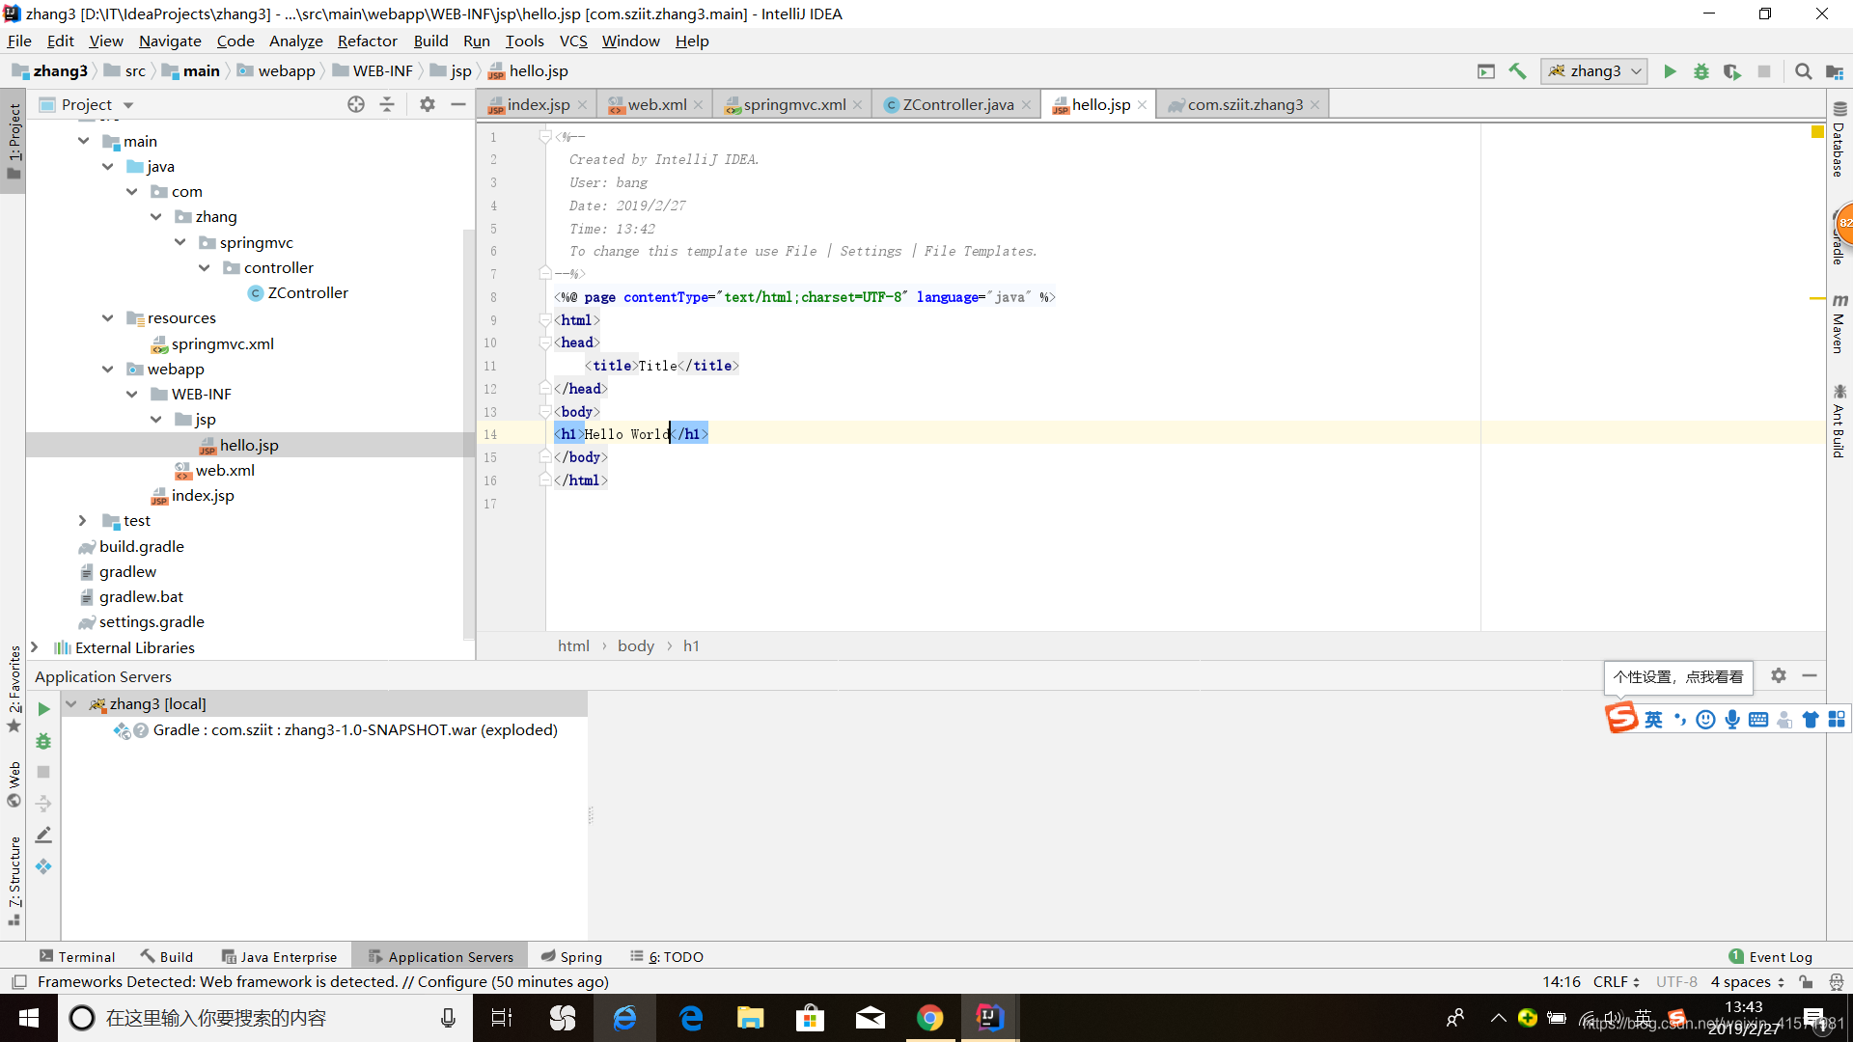This screenshot has width=1853, height=1042.
Task: Click Windows taskbar search box
Action: pyautogui.click(x=265, y=1018)
